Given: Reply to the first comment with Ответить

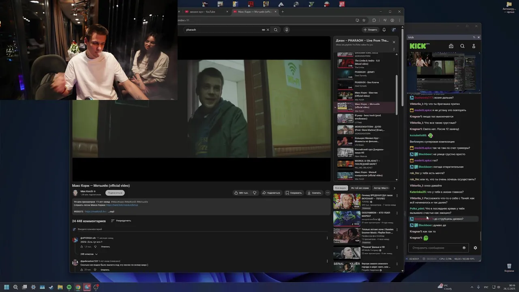Looking at the screenshot, I should (105, 247).
